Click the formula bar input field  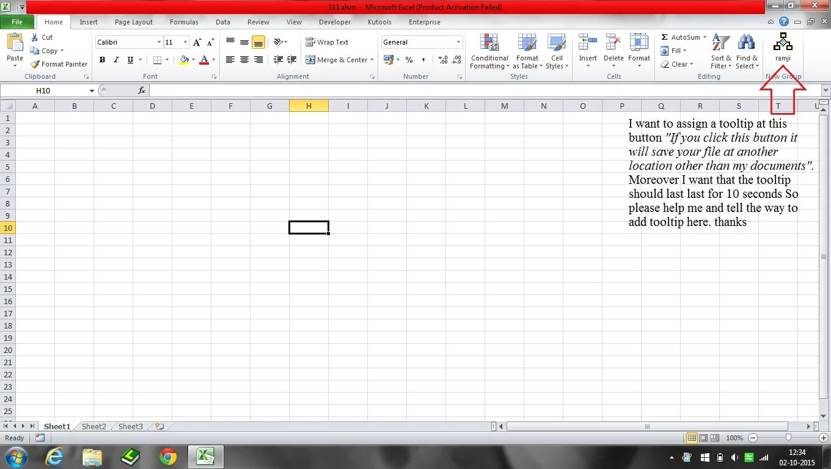click(485, 90)
